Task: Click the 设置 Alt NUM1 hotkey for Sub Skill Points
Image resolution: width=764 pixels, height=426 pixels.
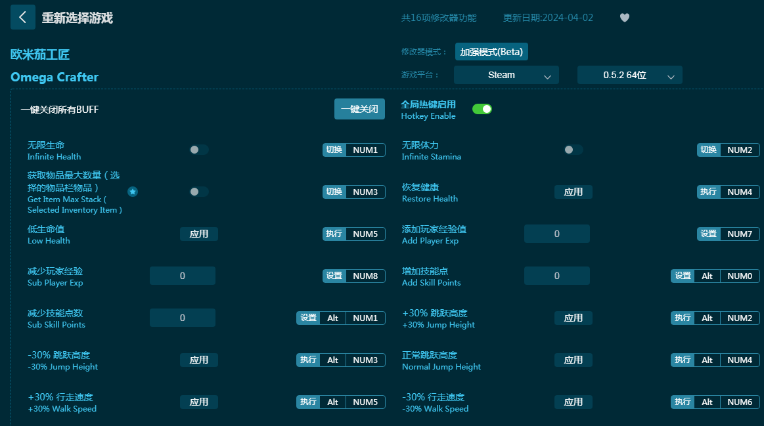Action: pyautogui.click(x=340, y=318)
